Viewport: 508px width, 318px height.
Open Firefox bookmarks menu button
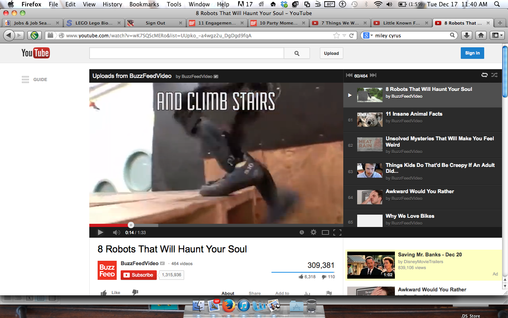[x=497, y=35]
